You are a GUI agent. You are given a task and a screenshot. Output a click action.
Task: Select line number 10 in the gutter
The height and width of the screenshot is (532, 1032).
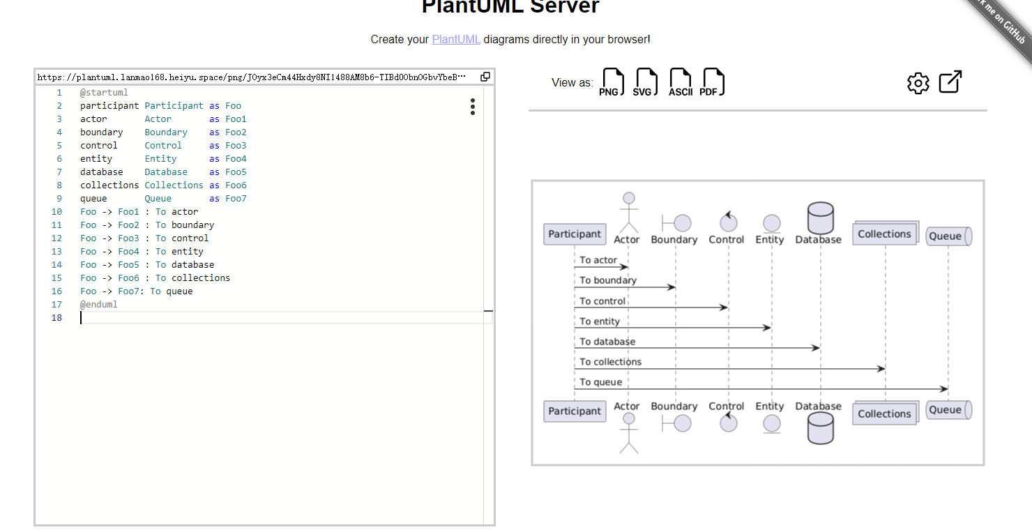(56, 212)
